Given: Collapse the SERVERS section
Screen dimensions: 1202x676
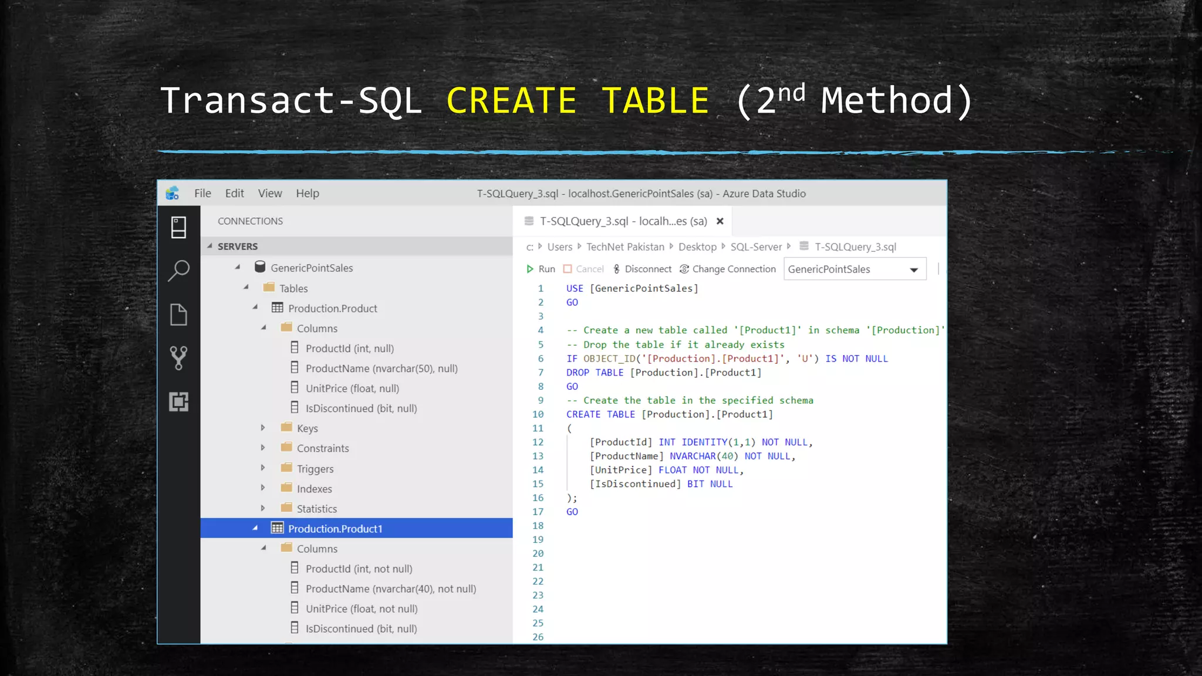Looking at the screenshot, I should [210, 246].
